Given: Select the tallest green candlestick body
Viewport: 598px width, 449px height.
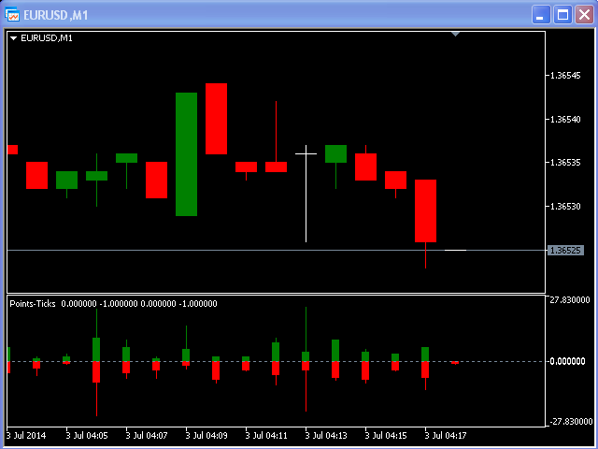Looking at the screenshot, I should tap(187, 154).
